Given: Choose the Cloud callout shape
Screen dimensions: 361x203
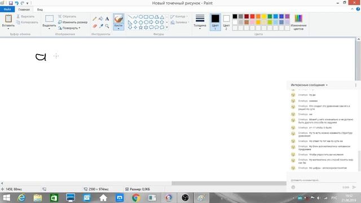Looking at the screenshot, I should coord(162,28).
